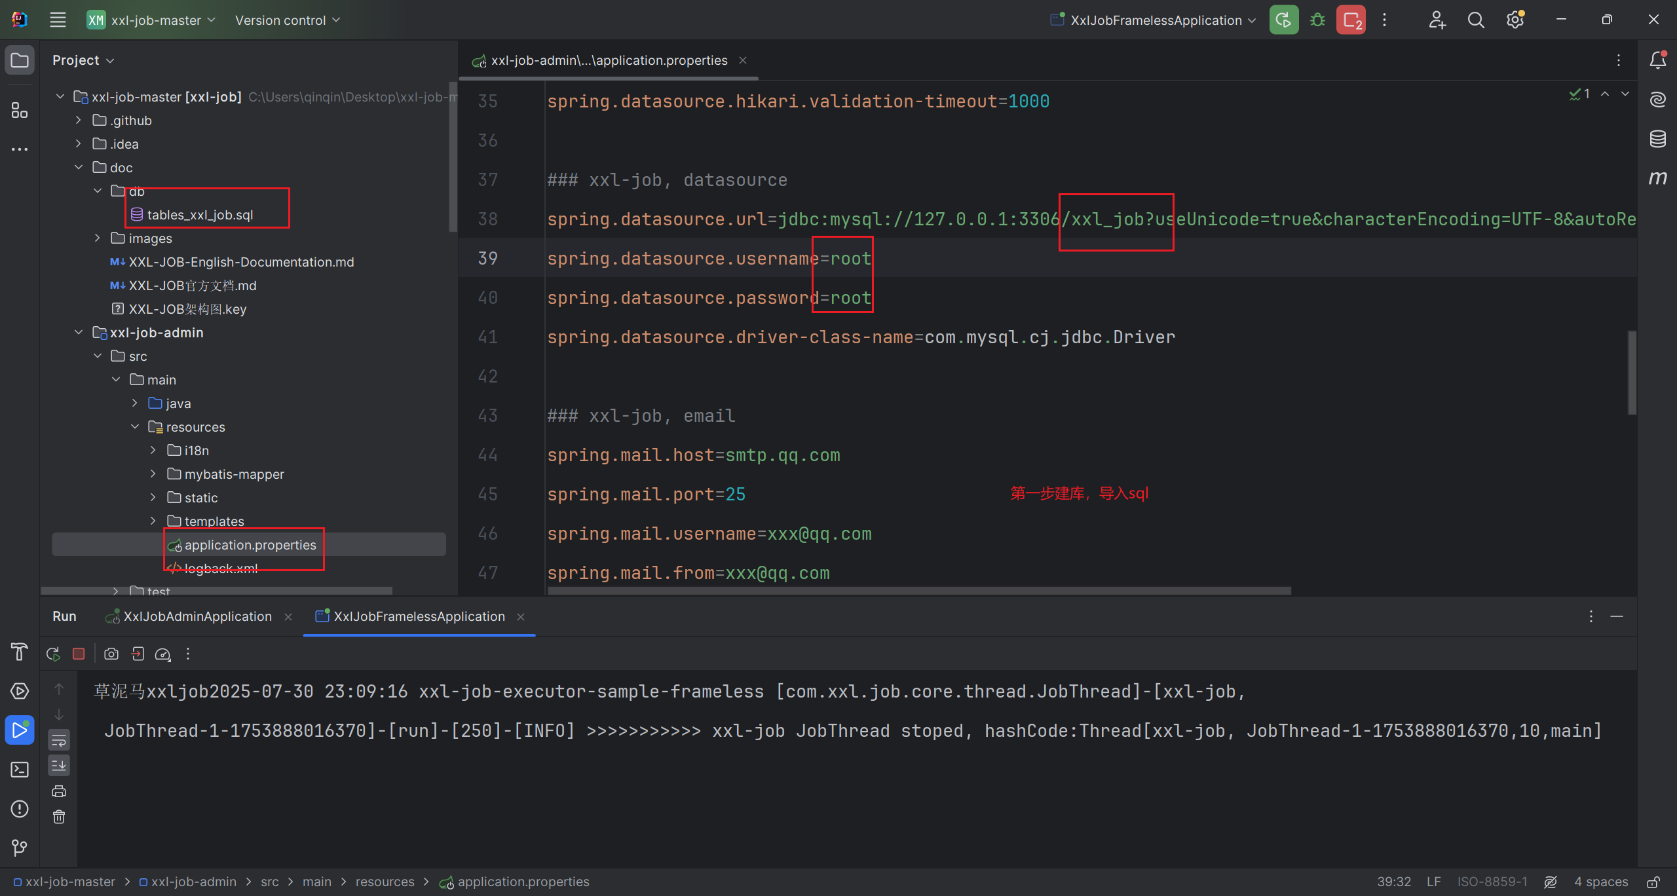The image size is (1677, 896).
Task: Collapse the resources folder
Action: pos(134,427)
